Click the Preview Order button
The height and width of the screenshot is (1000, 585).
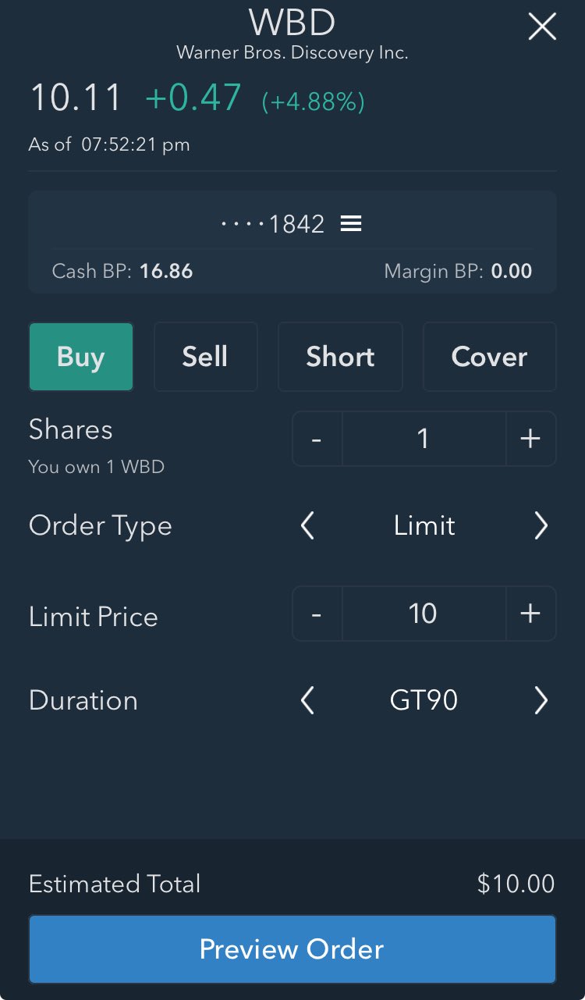pos(292,949)
